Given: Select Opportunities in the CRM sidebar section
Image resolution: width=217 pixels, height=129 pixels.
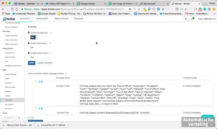Looking at the screenshot, I should point(10,87).
